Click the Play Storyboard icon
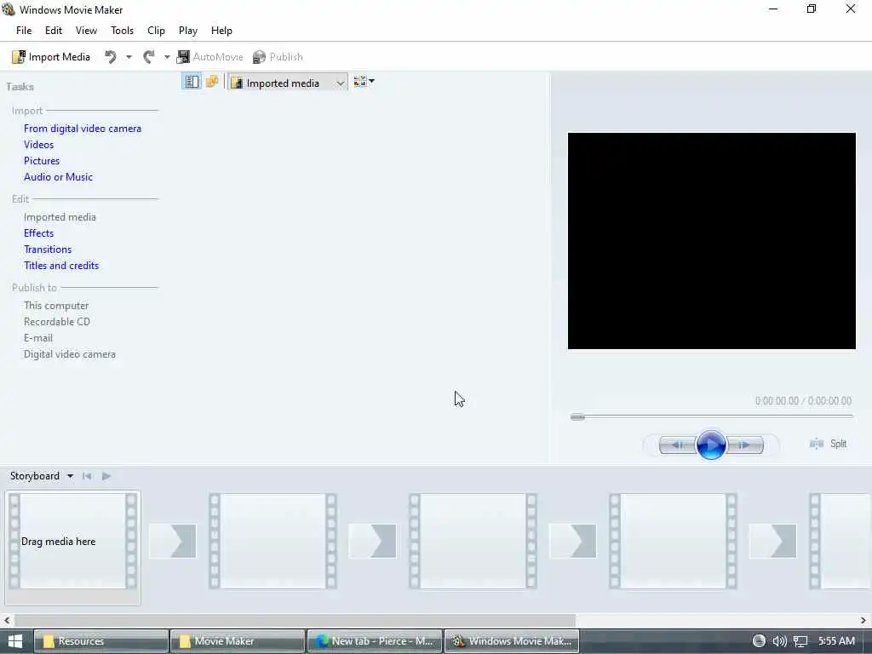Image resolution: width=872 pixels, height=654 pixels. click(x=106, y=476)
